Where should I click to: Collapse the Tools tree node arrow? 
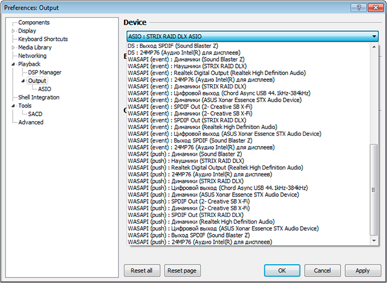click(13, 105)
